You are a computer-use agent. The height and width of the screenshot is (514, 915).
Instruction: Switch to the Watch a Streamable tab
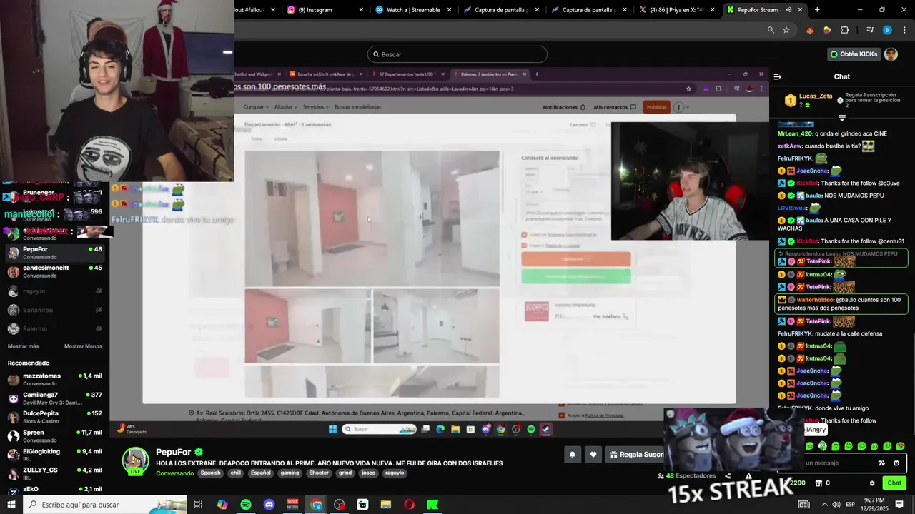[412, 10]
